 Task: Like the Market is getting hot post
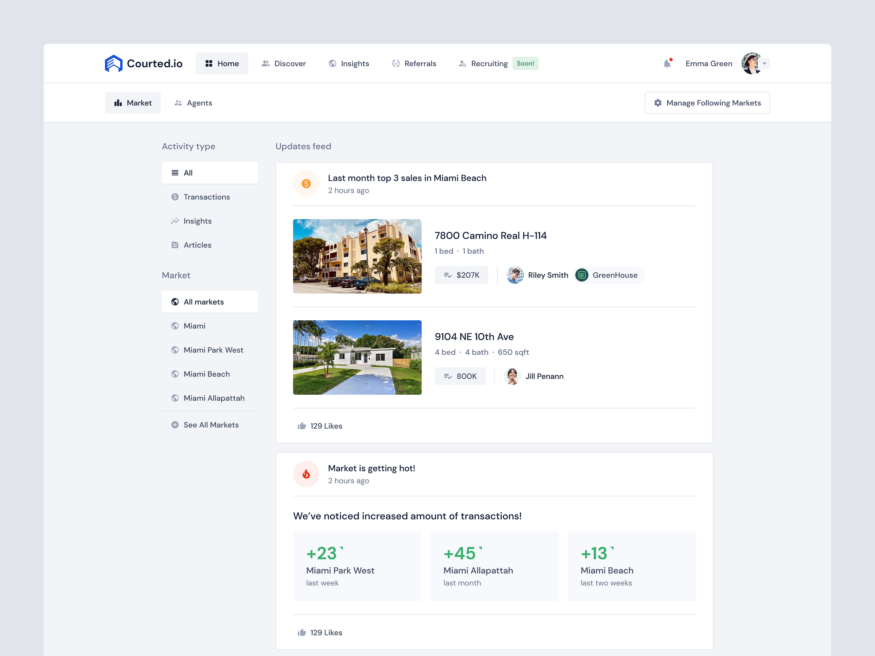point(302,633)
